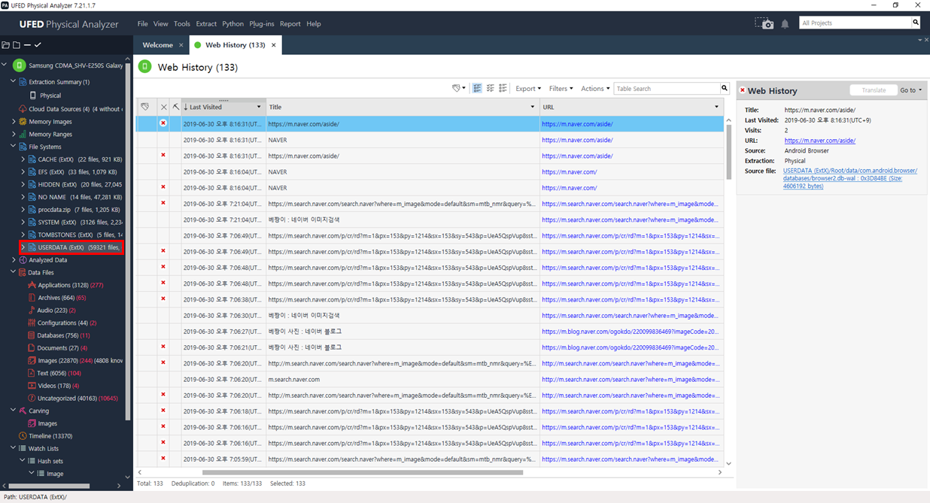Expand the SYSTEM (ExtX) file system
Viewport: 930px width, 503px height.
pos(23,223)
